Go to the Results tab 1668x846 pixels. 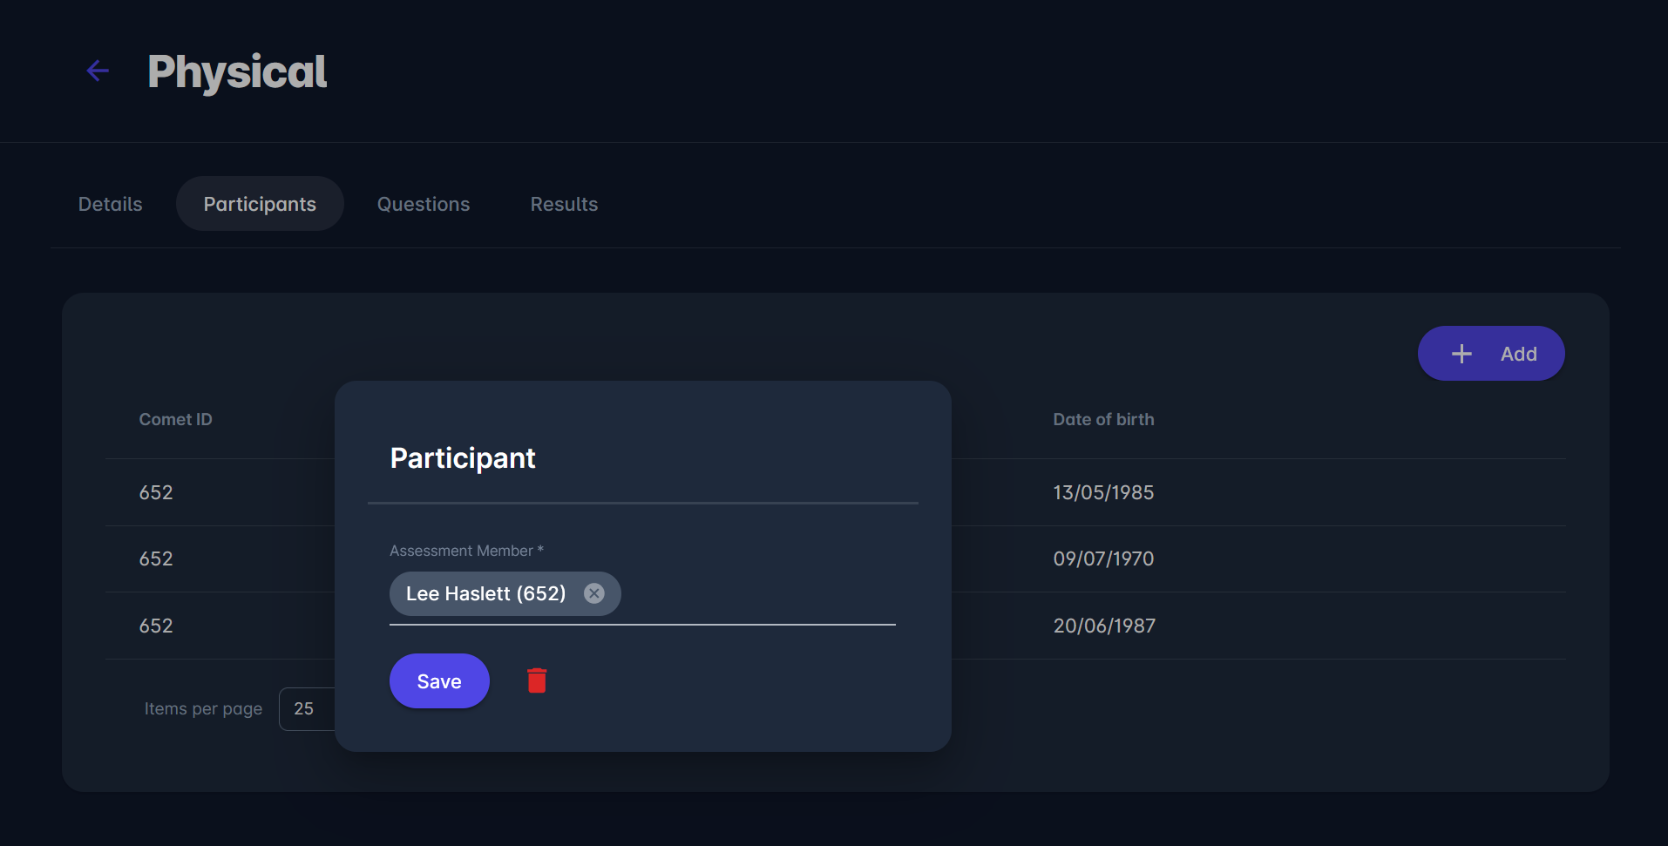coord(564,204)
